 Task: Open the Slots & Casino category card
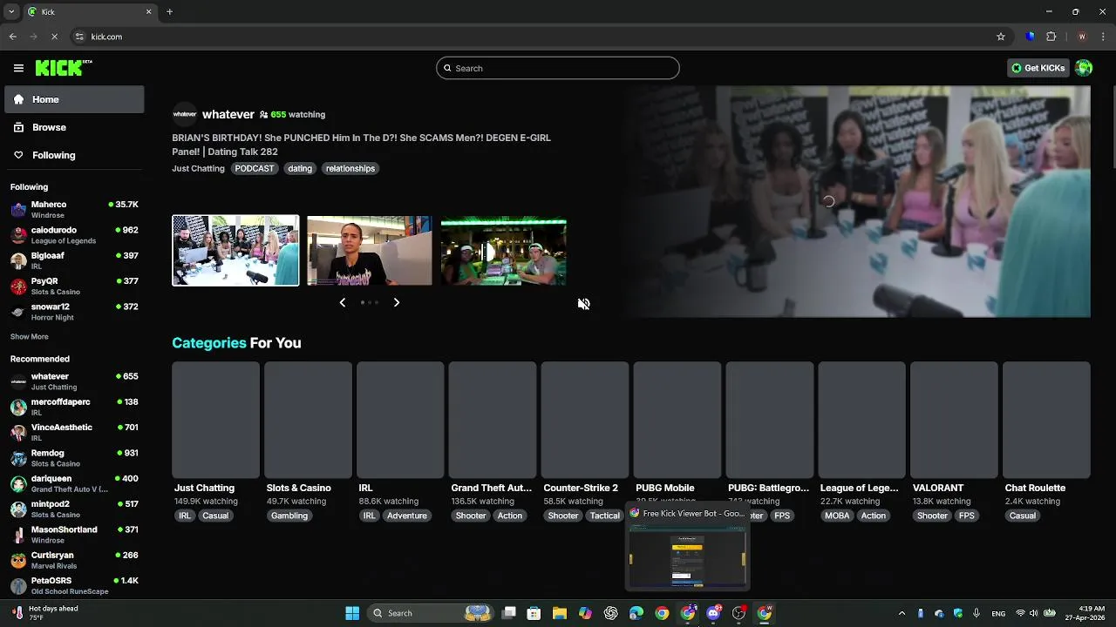pos(308,420)
